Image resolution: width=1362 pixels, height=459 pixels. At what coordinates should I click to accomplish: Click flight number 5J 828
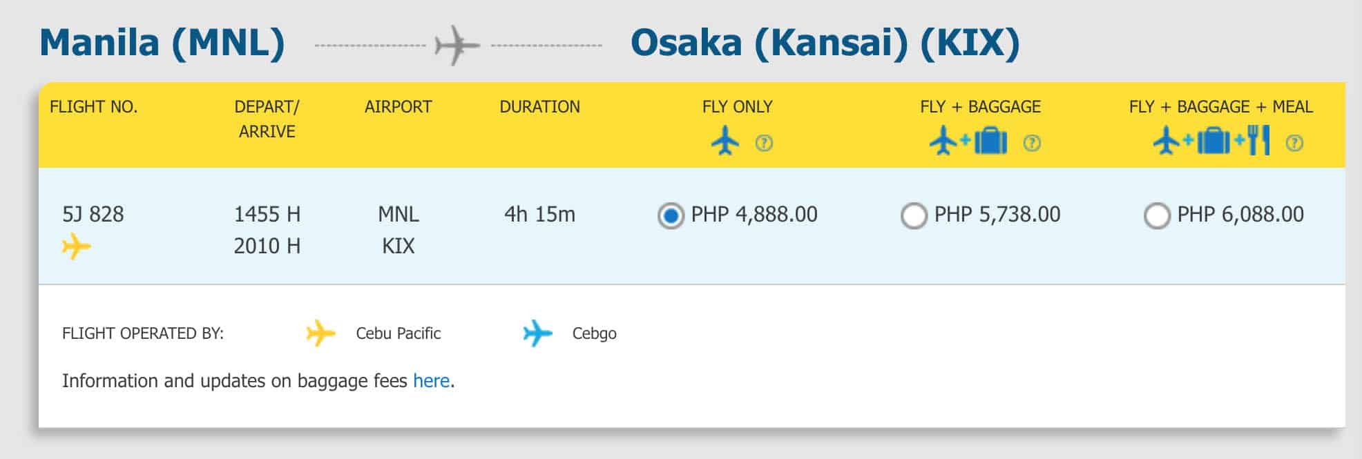click(x=93, y=215)
